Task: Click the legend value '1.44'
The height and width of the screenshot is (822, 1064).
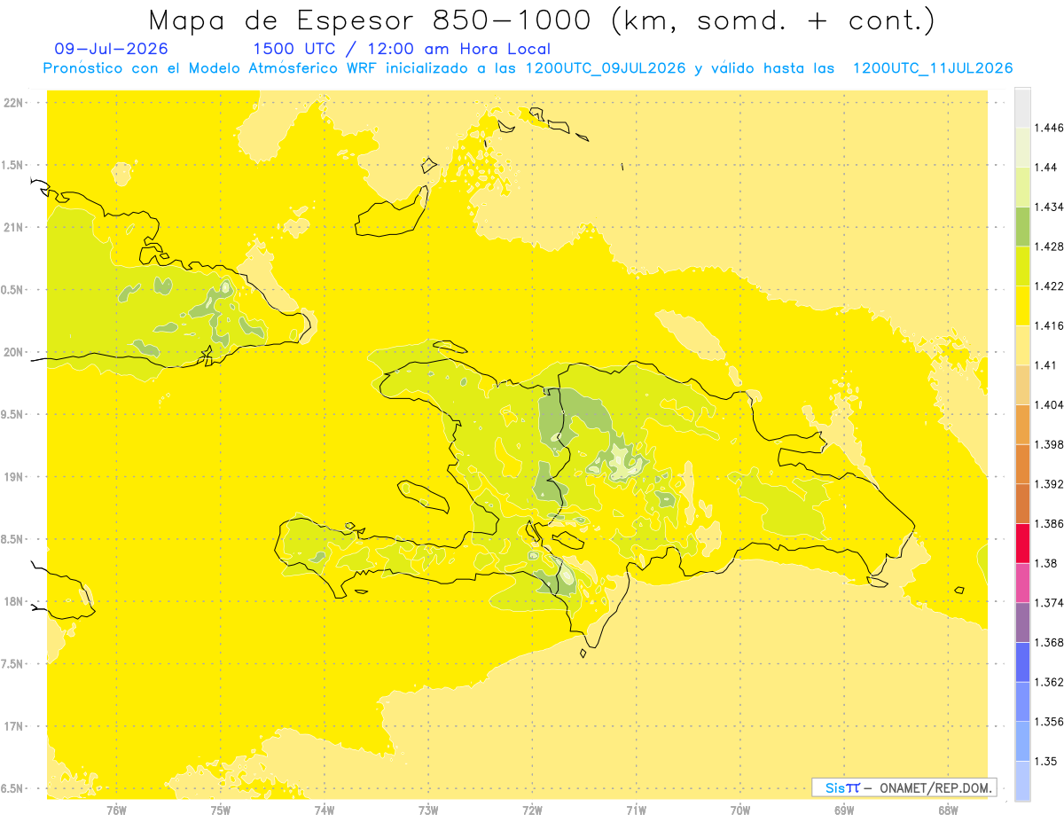Action: (1045, 168)
